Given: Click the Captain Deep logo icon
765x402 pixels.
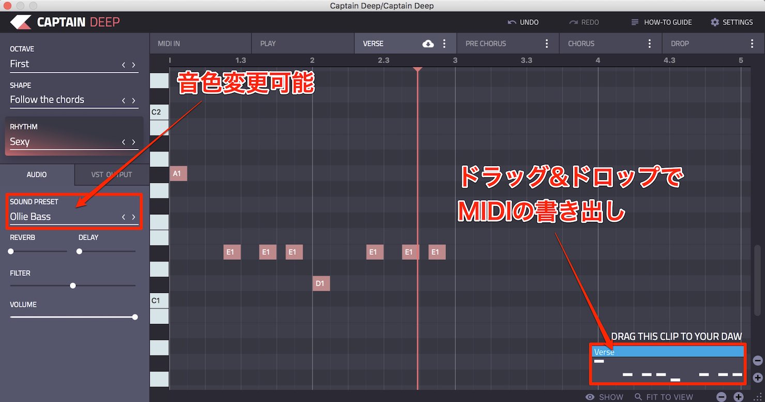Looking at the screenshot, I should 20,22.
